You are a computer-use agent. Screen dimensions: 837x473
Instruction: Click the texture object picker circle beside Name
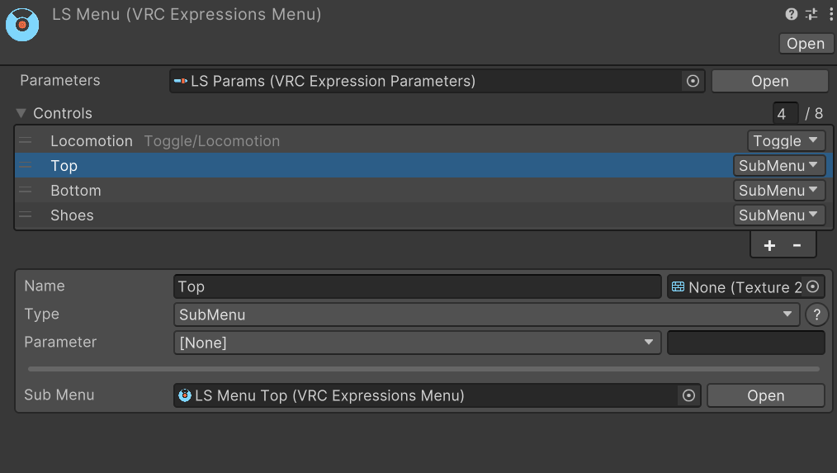[x=813, y=286]
